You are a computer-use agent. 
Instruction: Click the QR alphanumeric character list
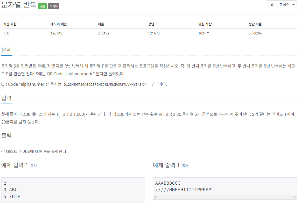(x=110, y=84)
